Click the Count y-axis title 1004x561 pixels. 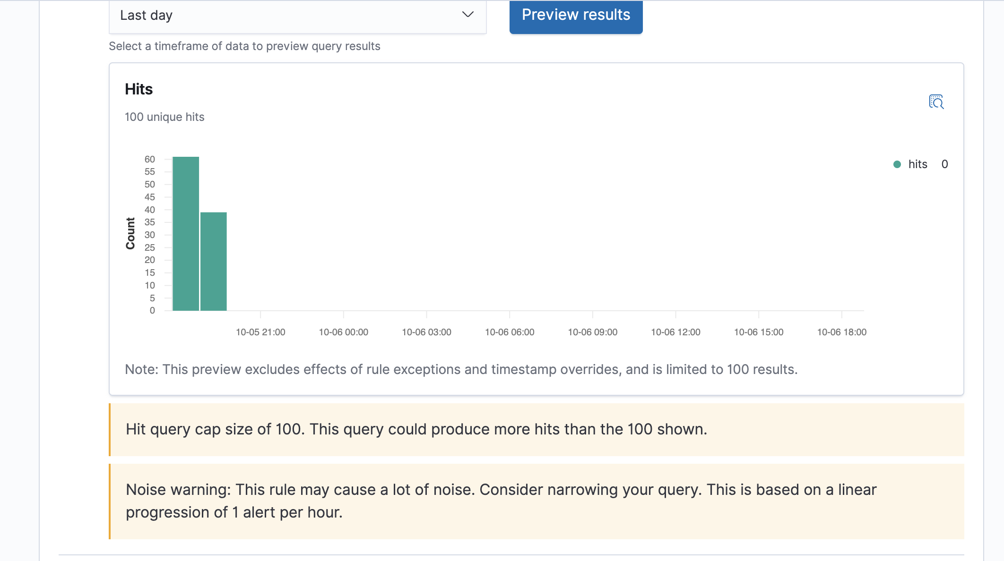click(130, 233)
